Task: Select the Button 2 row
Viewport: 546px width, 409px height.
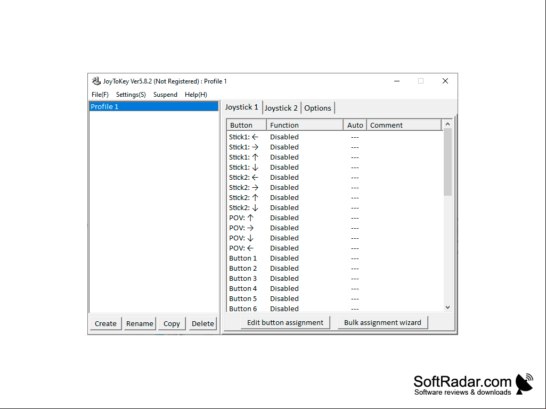Action: (335, 268)
